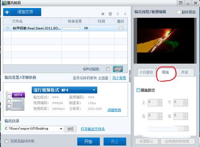The image size is (200, 147).
Task: Select the 铁甲钢拳.Real.Steel.2011 file row
Action: coord(65,28)
